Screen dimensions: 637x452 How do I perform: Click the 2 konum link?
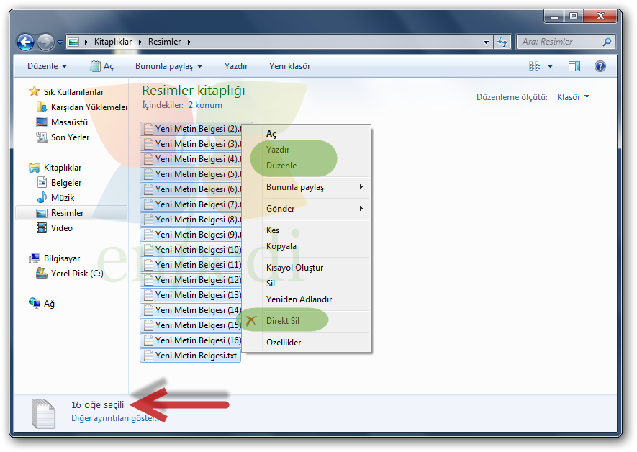[205, 105]
